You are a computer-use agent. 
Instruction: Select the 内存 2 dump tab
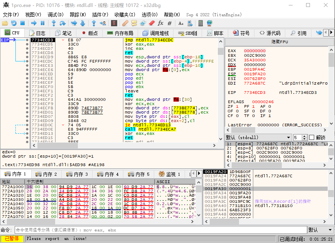tap(46, 174)
